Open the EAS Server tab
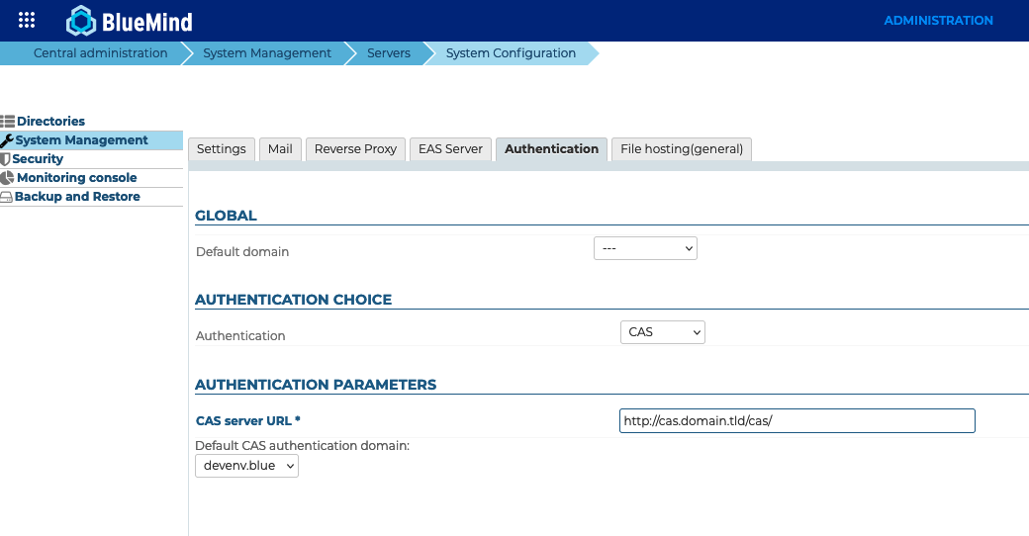 (x=450, y=149)
